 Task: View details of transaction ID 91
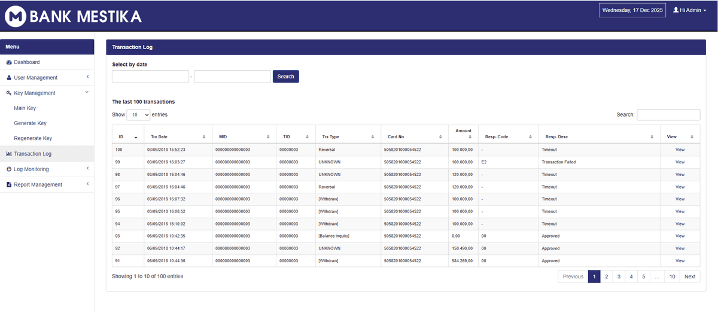coord(680,261)
